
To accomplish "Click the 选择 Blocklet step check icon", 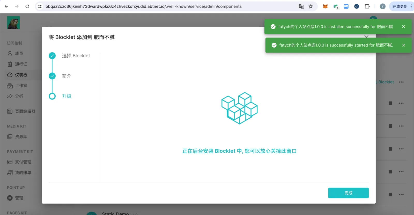I will (52, 56).
